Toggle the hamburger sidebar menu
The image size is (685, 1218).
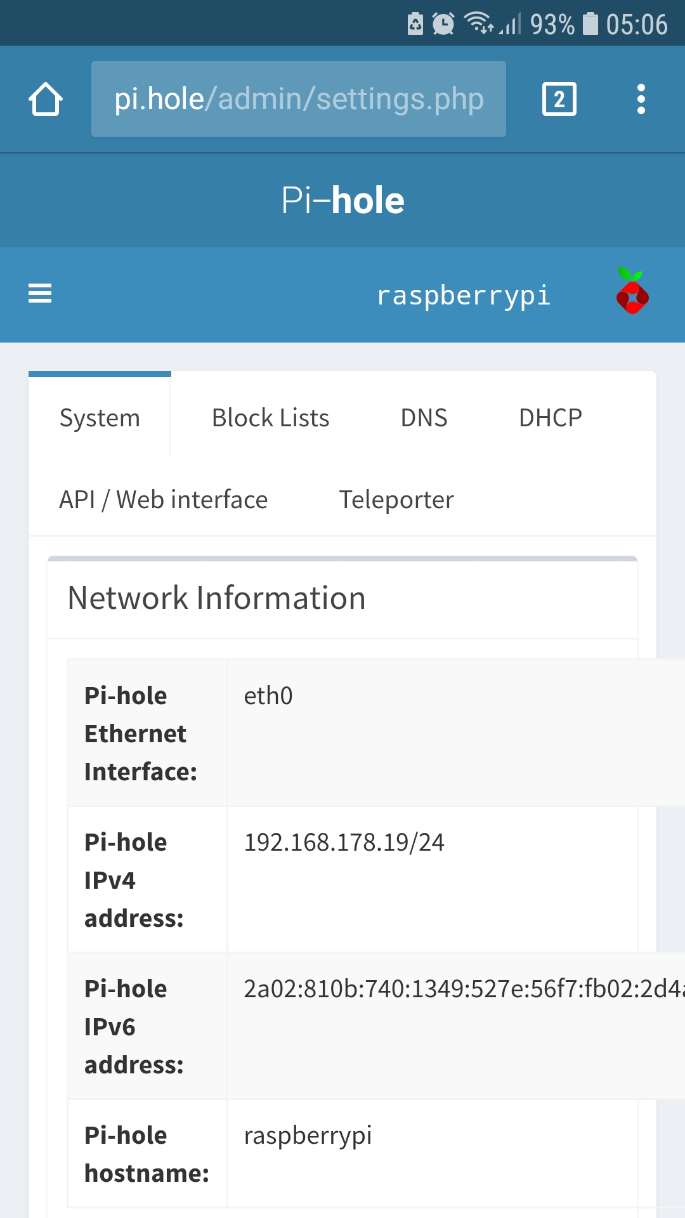point(40,293)
